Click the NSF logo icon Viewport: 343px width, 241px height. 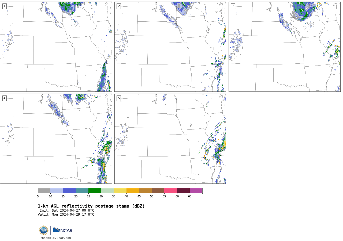tap(44, 230)
